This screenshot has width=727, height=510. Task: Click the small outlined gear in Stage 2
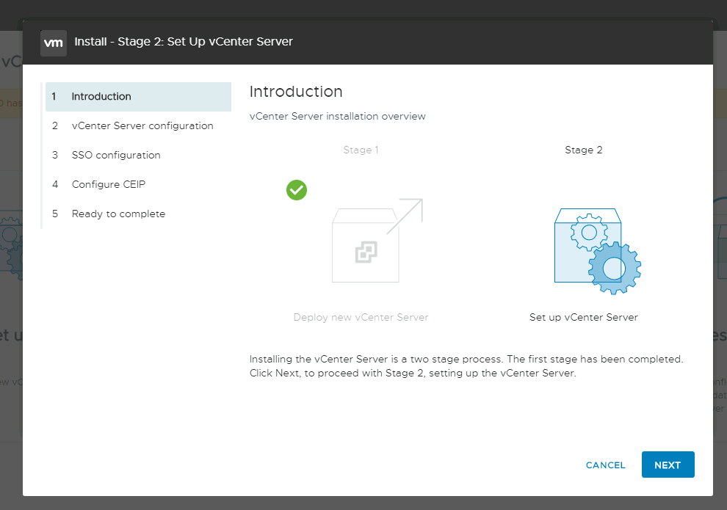click(588, 234)
